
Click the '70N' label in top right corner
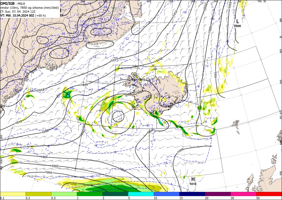tap(259, 1)
